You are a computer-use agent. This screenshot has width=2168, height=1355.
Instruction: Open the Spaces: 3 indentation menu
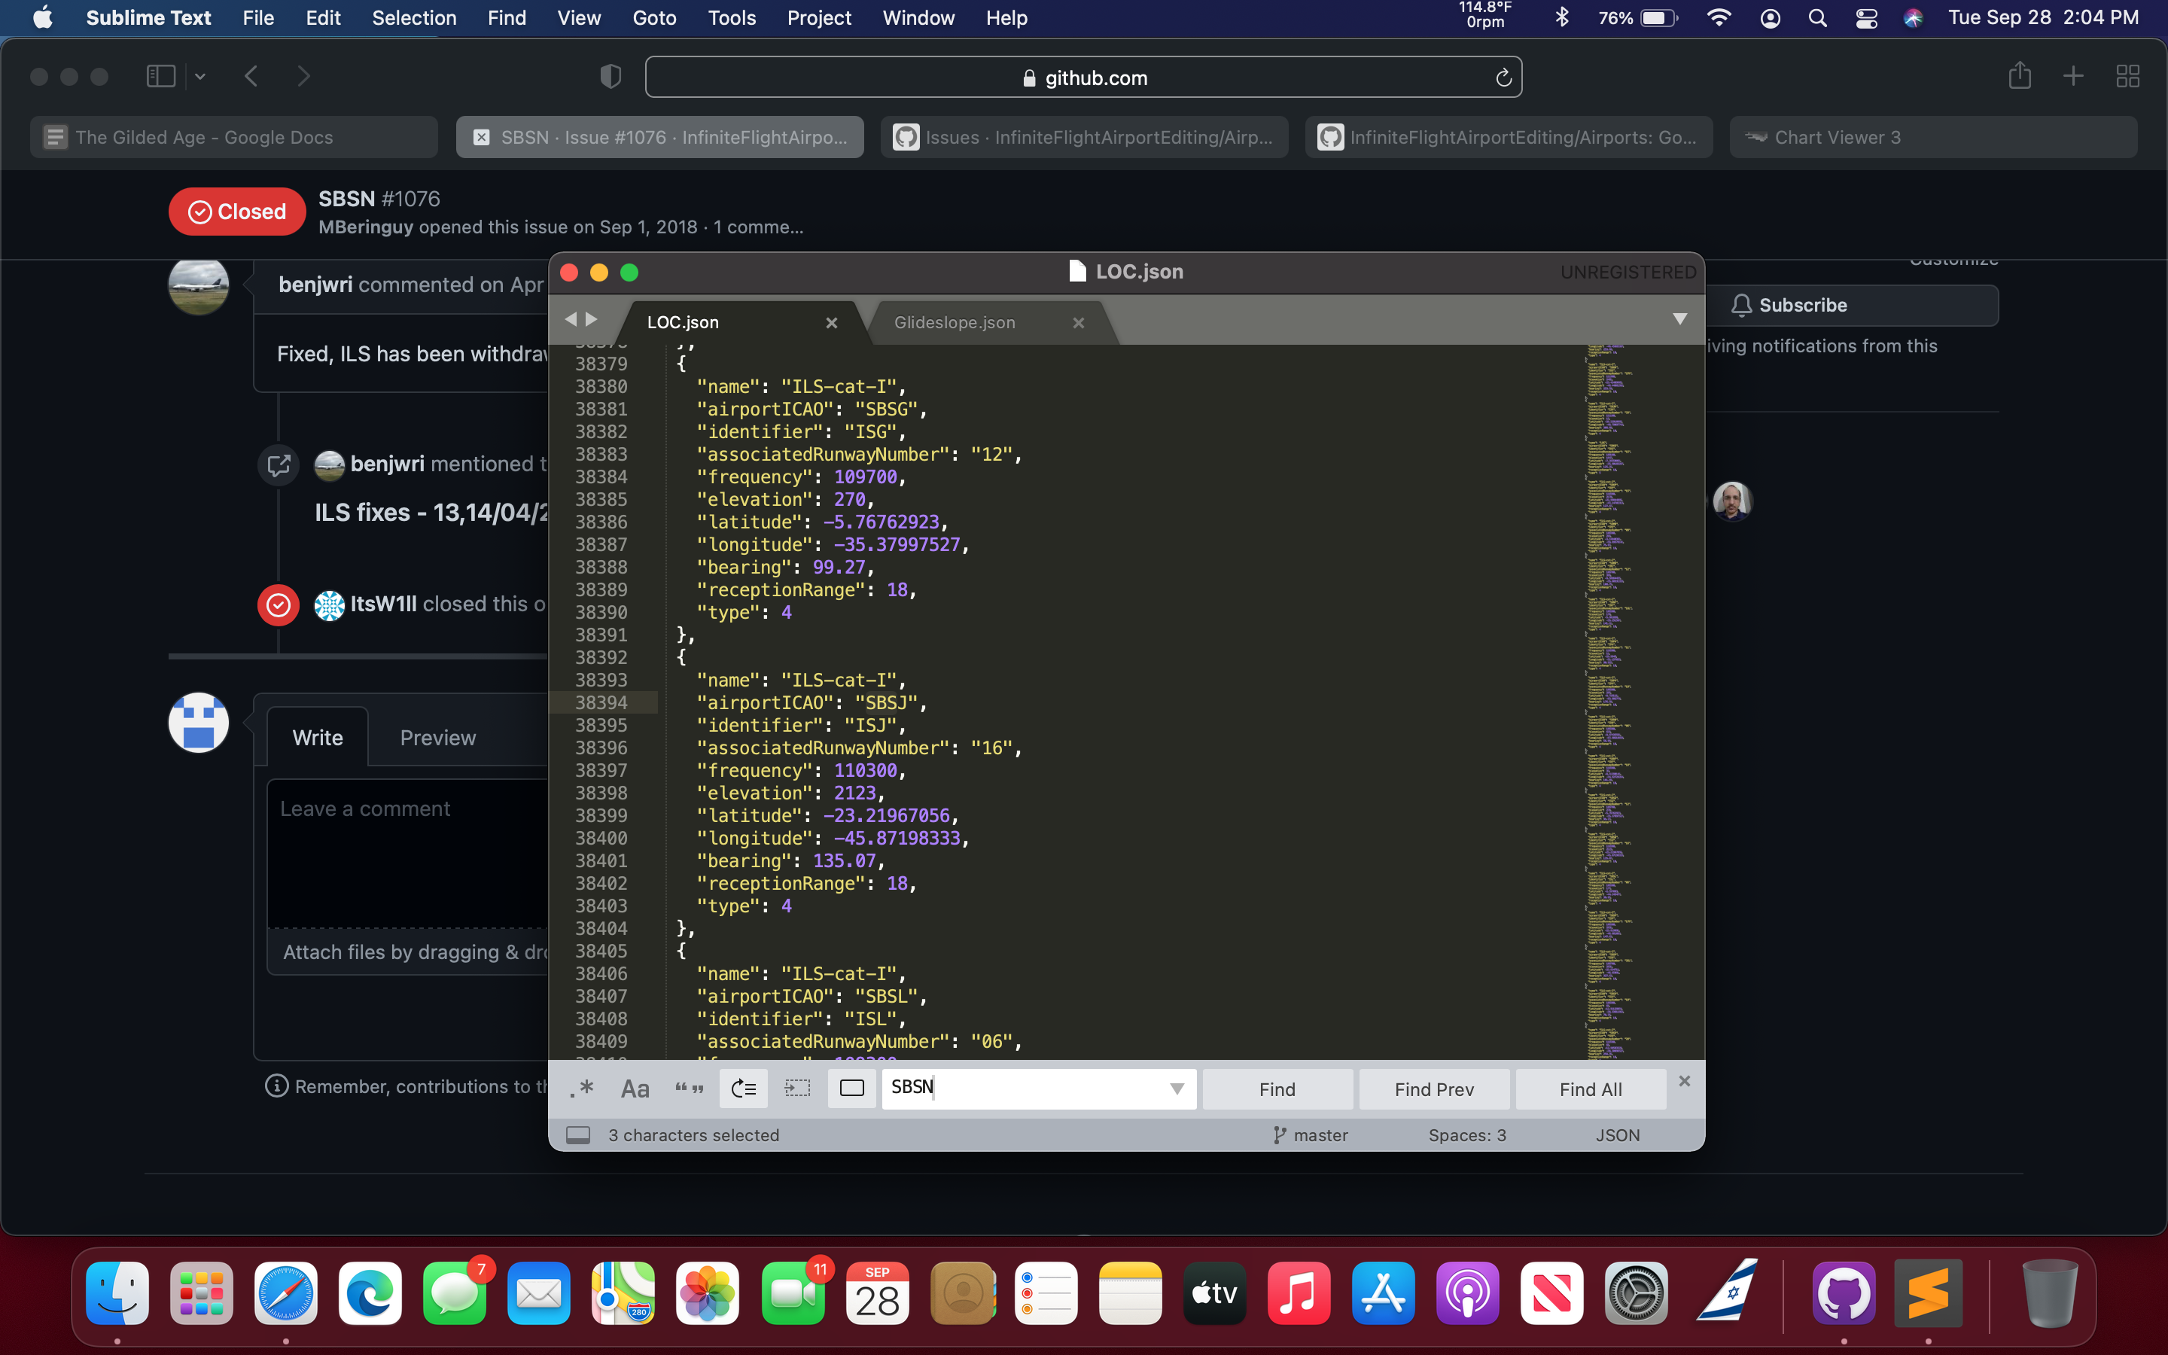coord(1466,1135)
